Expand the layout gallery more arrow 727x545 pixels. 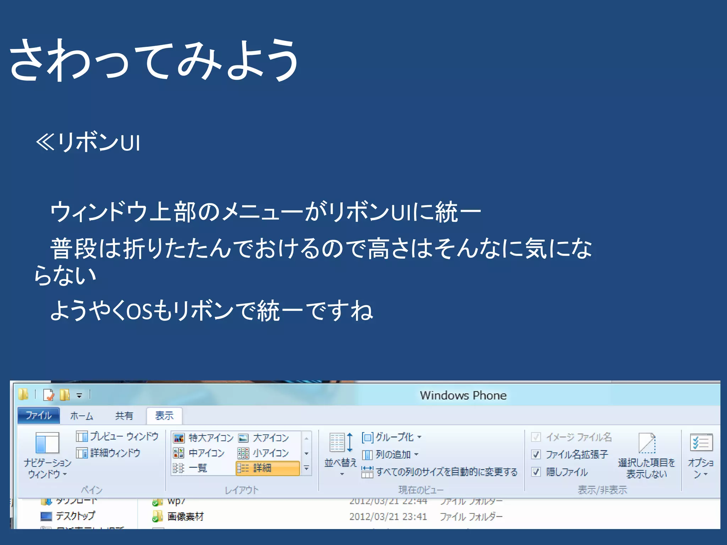coord(306,468)
